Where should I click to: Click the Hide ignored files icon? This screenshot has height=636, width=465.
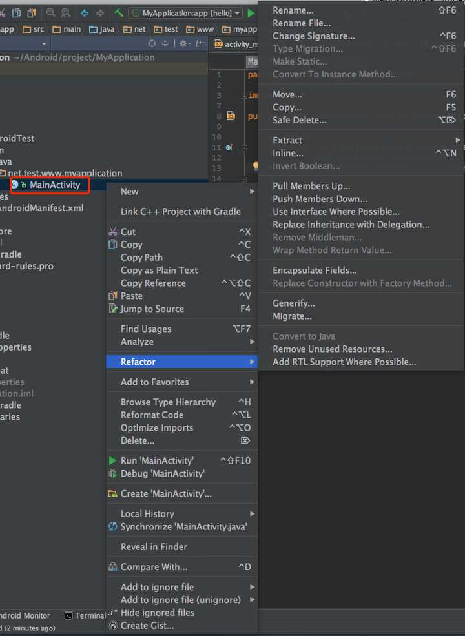coord(113,612)
